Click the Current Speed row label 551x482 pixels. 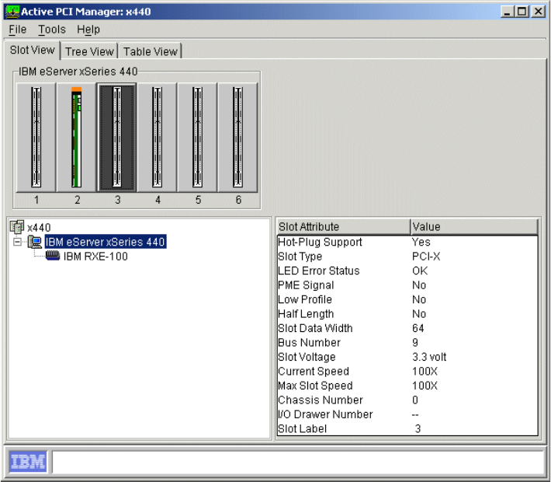[314, 372]
